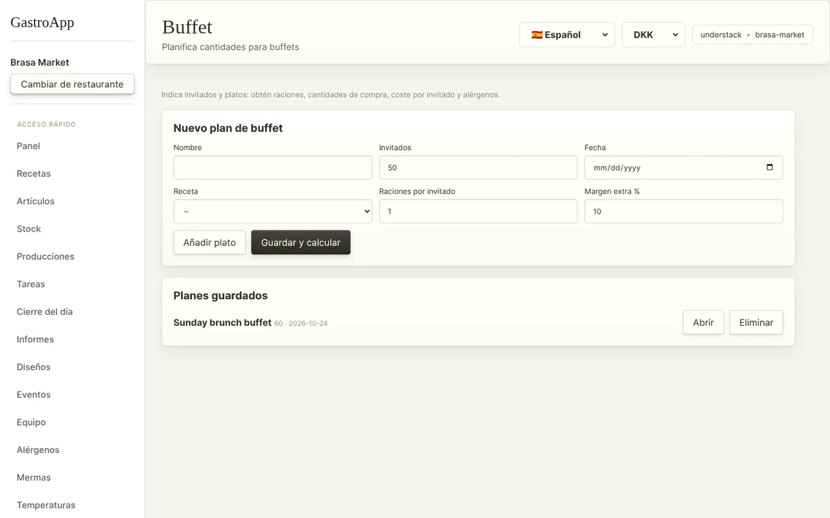This screenshot has width=830, height=518.
Task: Open Recetas in the sidebar
Action: tap(34, 174)
